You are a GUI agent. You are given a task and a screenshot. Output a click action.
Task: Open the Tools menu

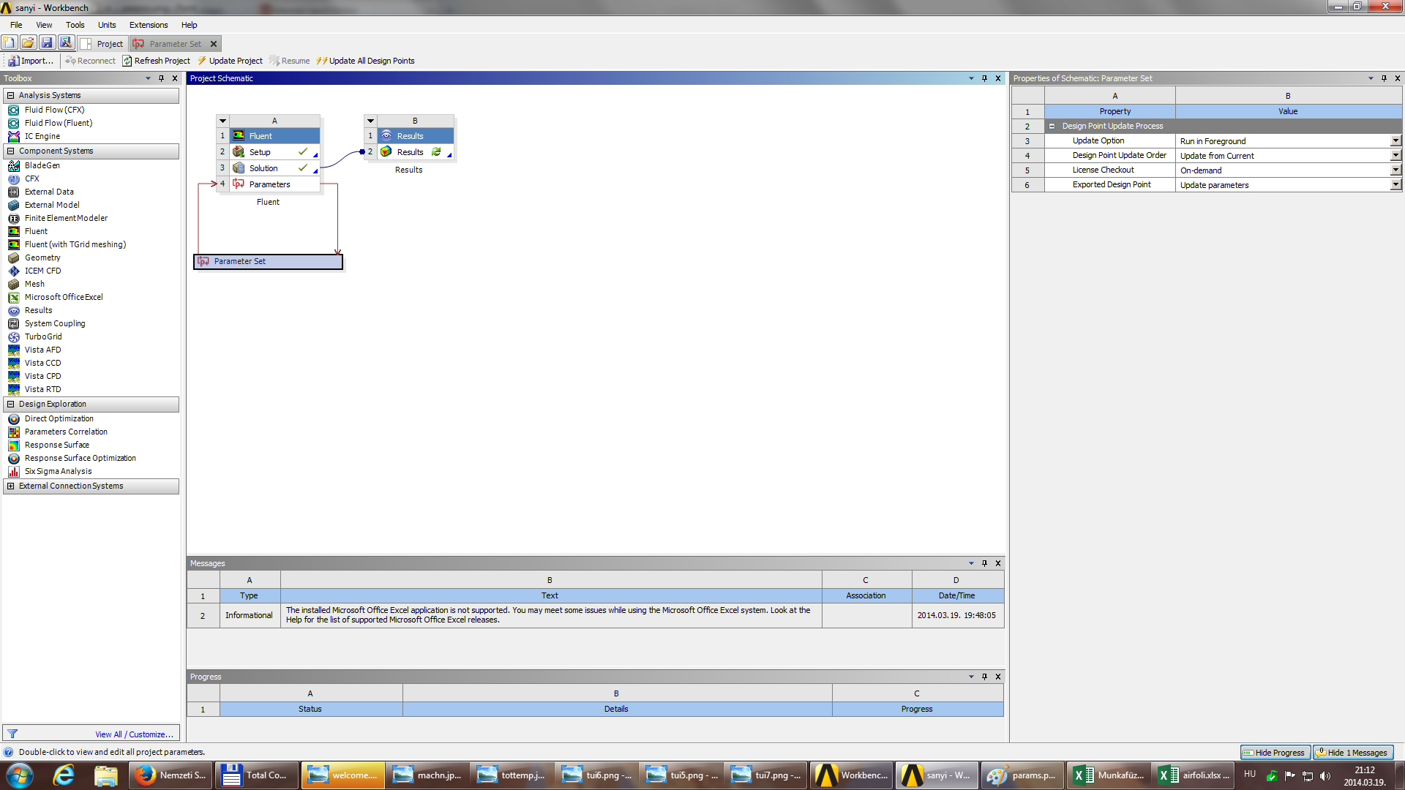pyautogui.click(x=75, y=25)
